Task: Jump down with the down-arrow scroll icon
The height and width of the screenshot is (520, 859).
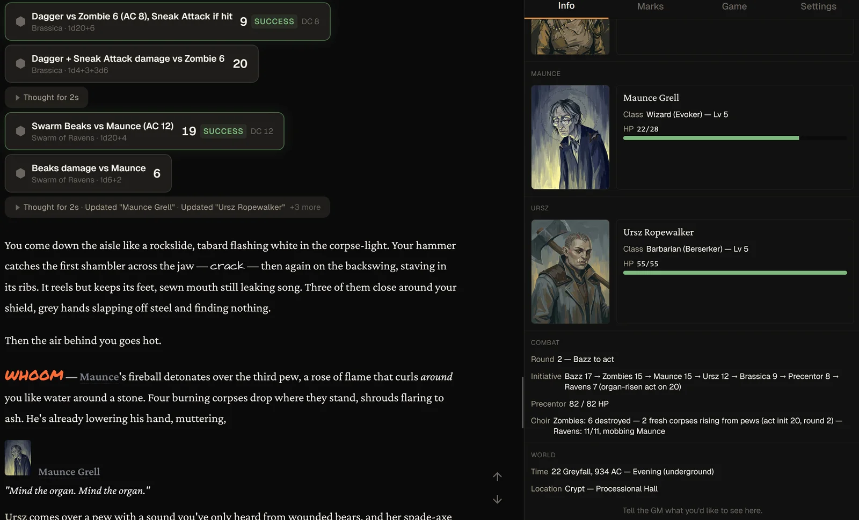Action: (497, 500)
